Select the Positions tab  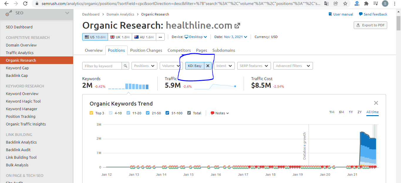(x=117, y=50)
